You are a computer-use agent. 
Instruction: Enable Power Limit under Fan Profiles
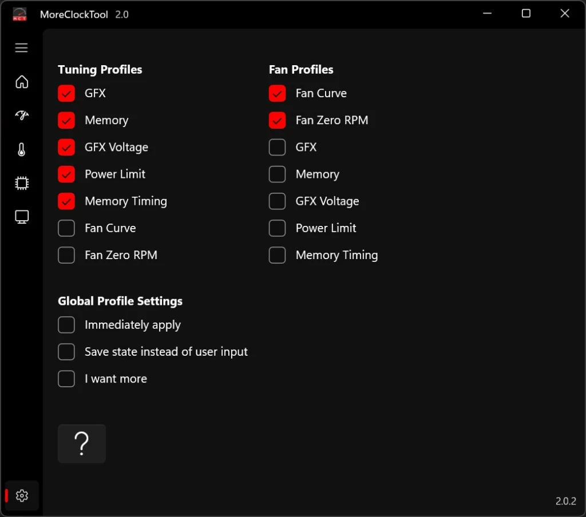pyautogui.click(x=278, y=228)
